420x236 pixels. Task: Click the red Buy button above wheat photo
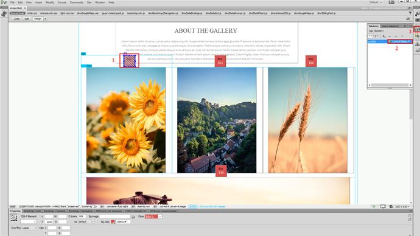click(311, 61)
